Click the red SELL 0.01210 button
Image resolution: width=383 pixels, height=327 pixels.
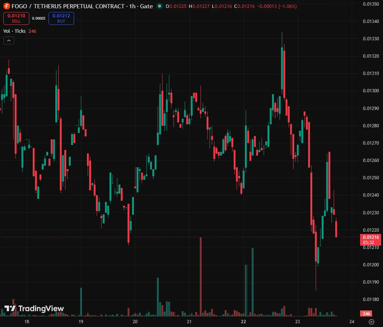(16, 18)
